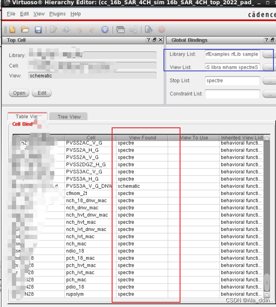Image resolution: width=276 pixels, height=307 pixels.
Task: Open the Help menu
Action: [x=76, y=14]
